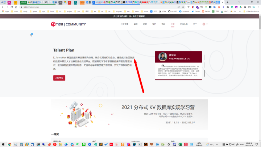Click the TiDB Community logo

(x=69, y=24)
